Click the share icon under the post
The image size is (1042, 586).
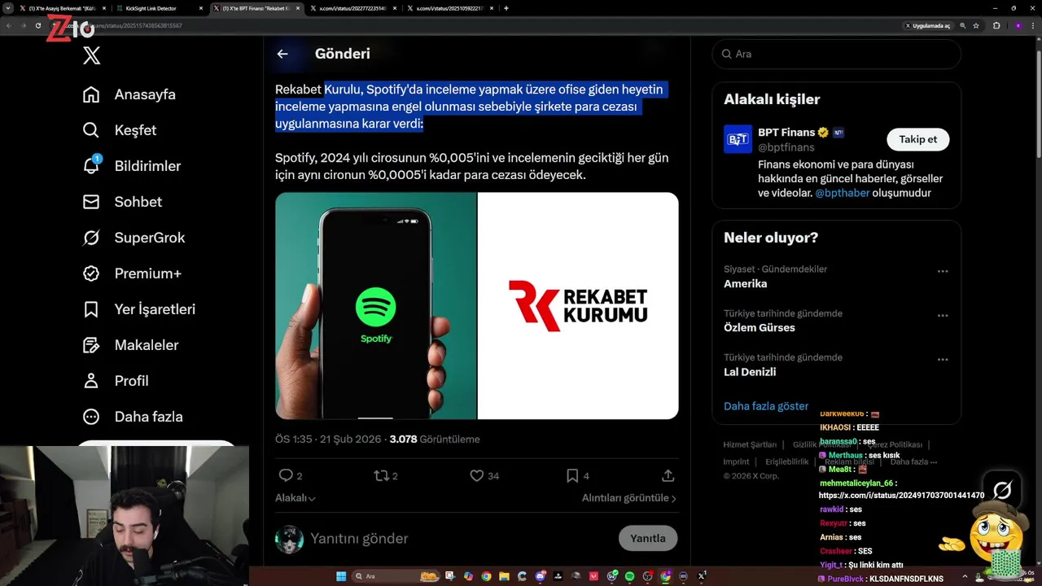point(668,475)
